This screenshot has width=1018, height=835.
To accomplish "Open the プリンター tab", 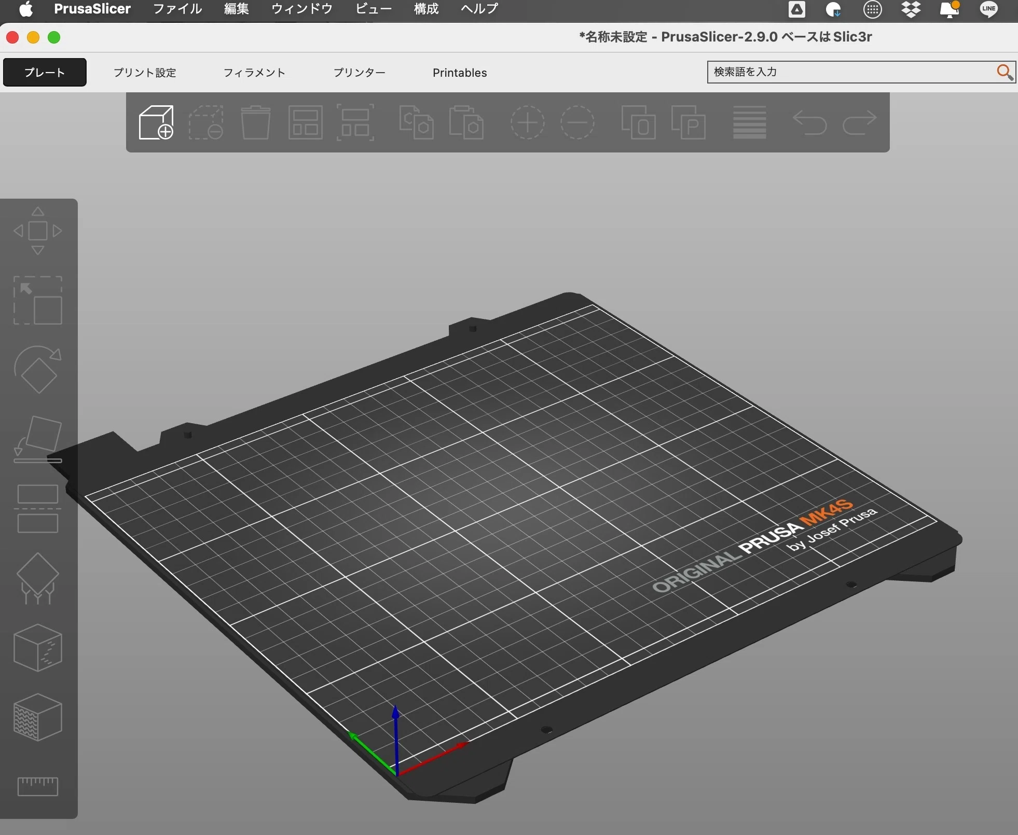I will tap(359, 73).
